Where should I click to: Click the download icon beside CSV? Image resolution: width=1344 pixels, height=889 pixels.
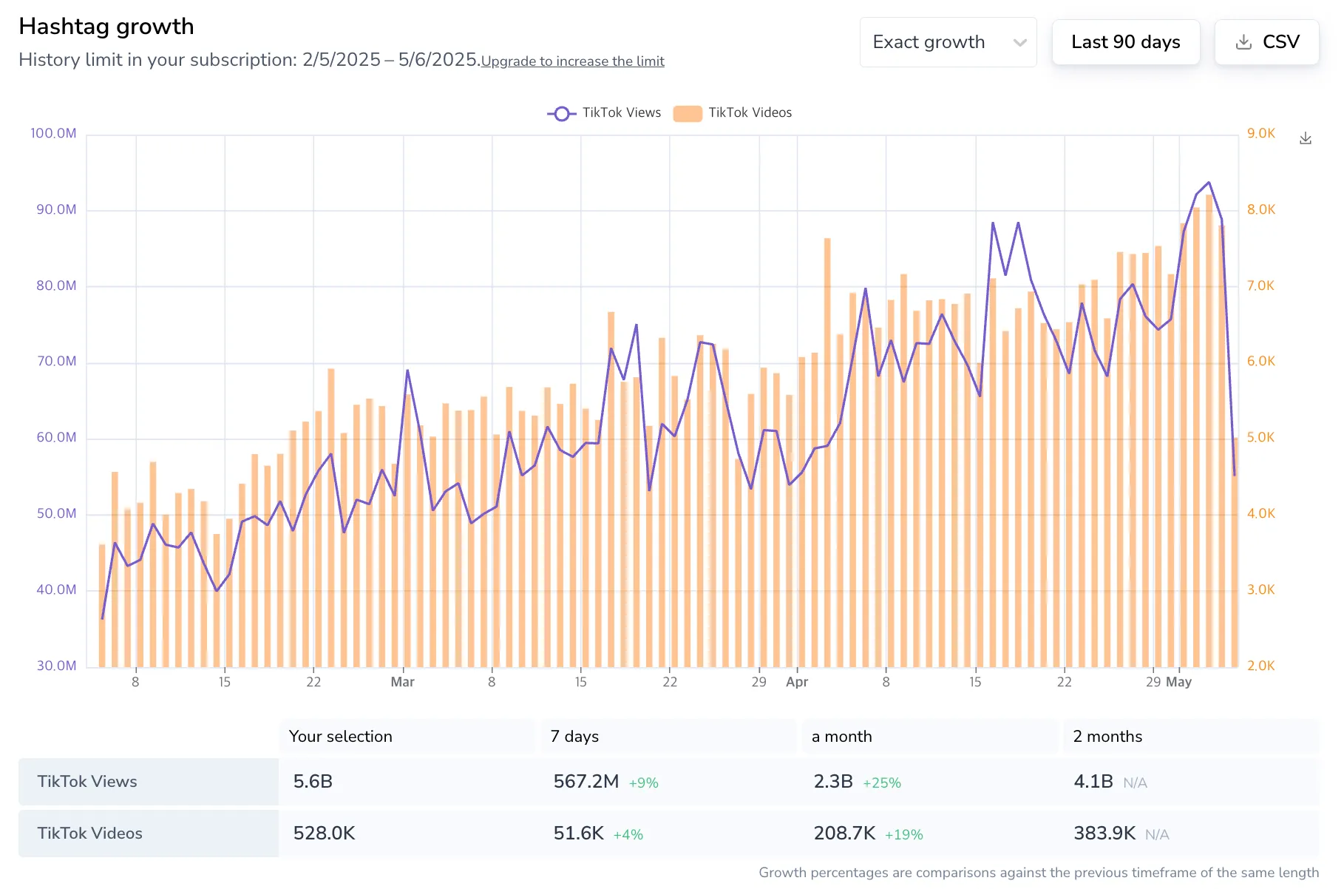point(1243,42)
